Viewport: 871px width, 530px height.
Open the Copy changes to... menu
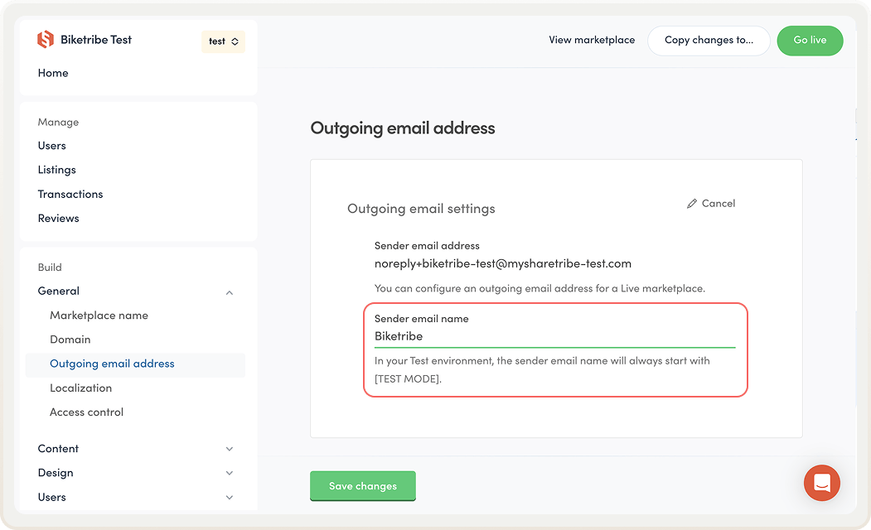pos(709,40)
